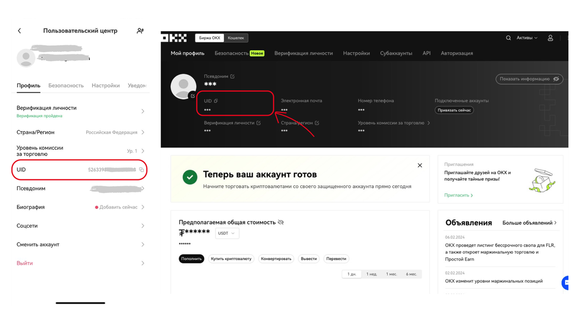Image resolution: width=578 pixels, height=325 pixels.
Task: Open the Соцсети row
Action: tap(80, 226)
